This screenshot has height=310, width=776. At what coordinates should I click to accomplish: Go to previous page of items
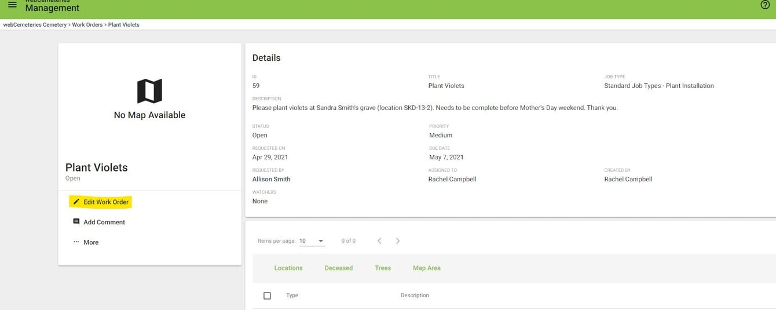(x=379, y=240)
